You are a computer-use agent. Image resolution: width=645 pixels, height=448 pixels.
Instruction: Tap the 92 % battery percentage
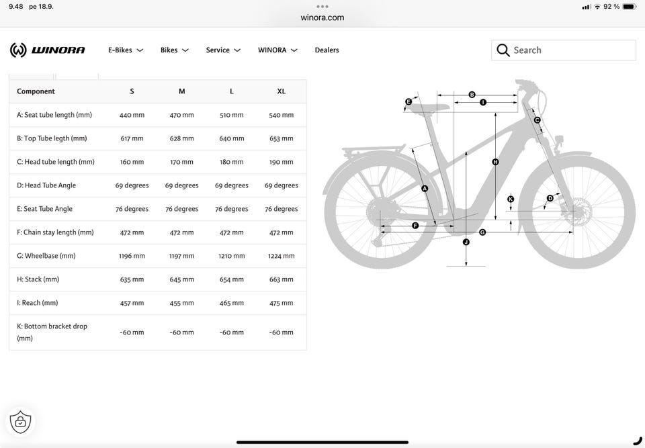tap(611, 7)
